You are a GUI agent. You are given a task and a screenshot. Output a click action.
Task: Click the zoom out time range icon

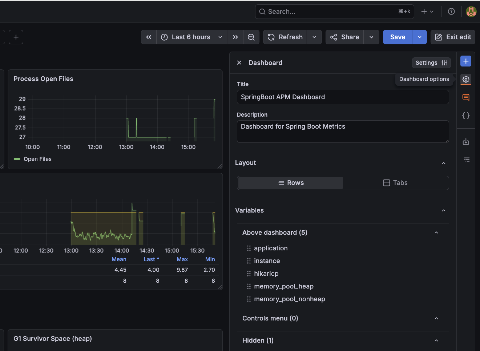(x=251, y=37)
